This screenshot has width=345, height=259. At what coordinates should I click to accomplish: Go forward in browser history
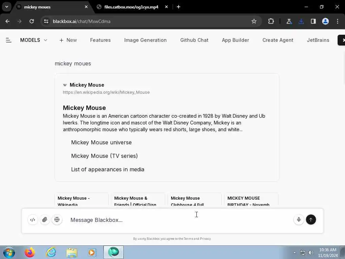pos(20,21)
